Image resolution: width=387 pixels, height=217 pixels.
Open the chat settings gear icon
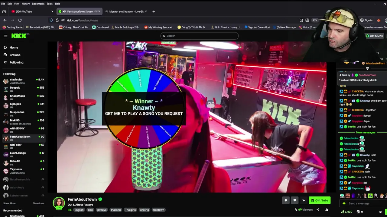(x=380, y=212)
